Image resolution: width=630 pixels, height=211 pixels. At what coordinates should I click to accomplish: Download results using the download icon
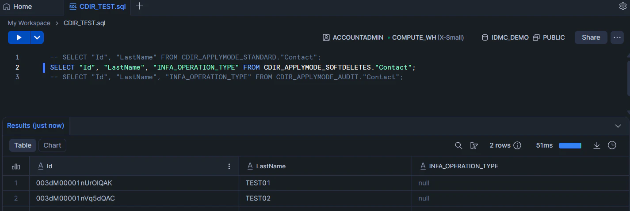point(597,145)
